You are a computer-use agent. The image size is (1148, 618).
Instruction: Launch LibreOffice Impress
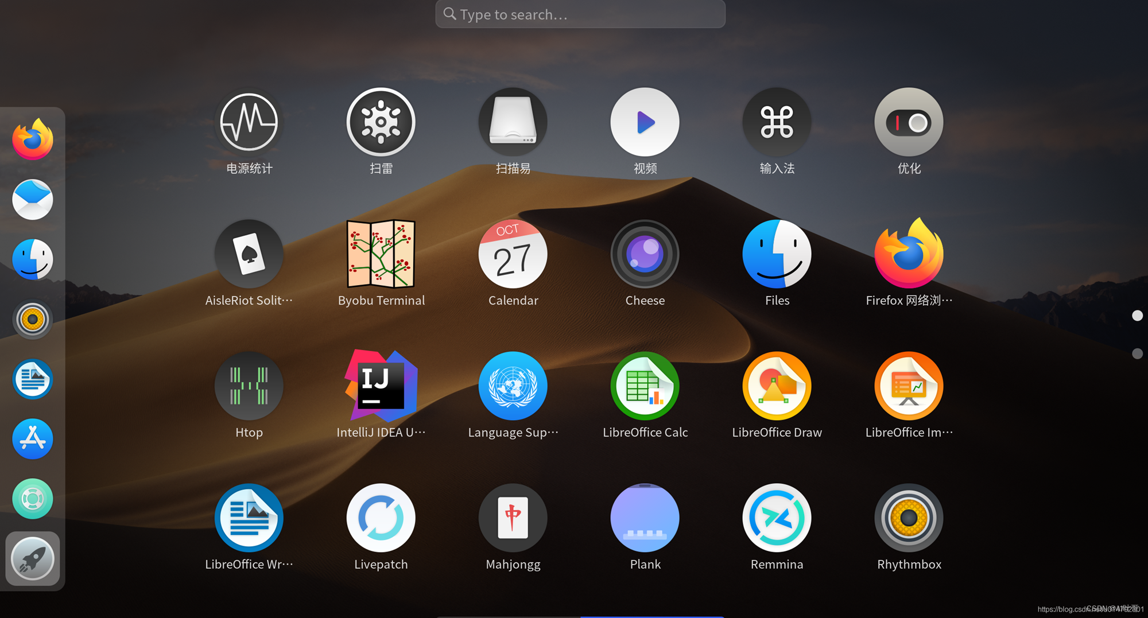pyautogui.click(x=909, y=386)
